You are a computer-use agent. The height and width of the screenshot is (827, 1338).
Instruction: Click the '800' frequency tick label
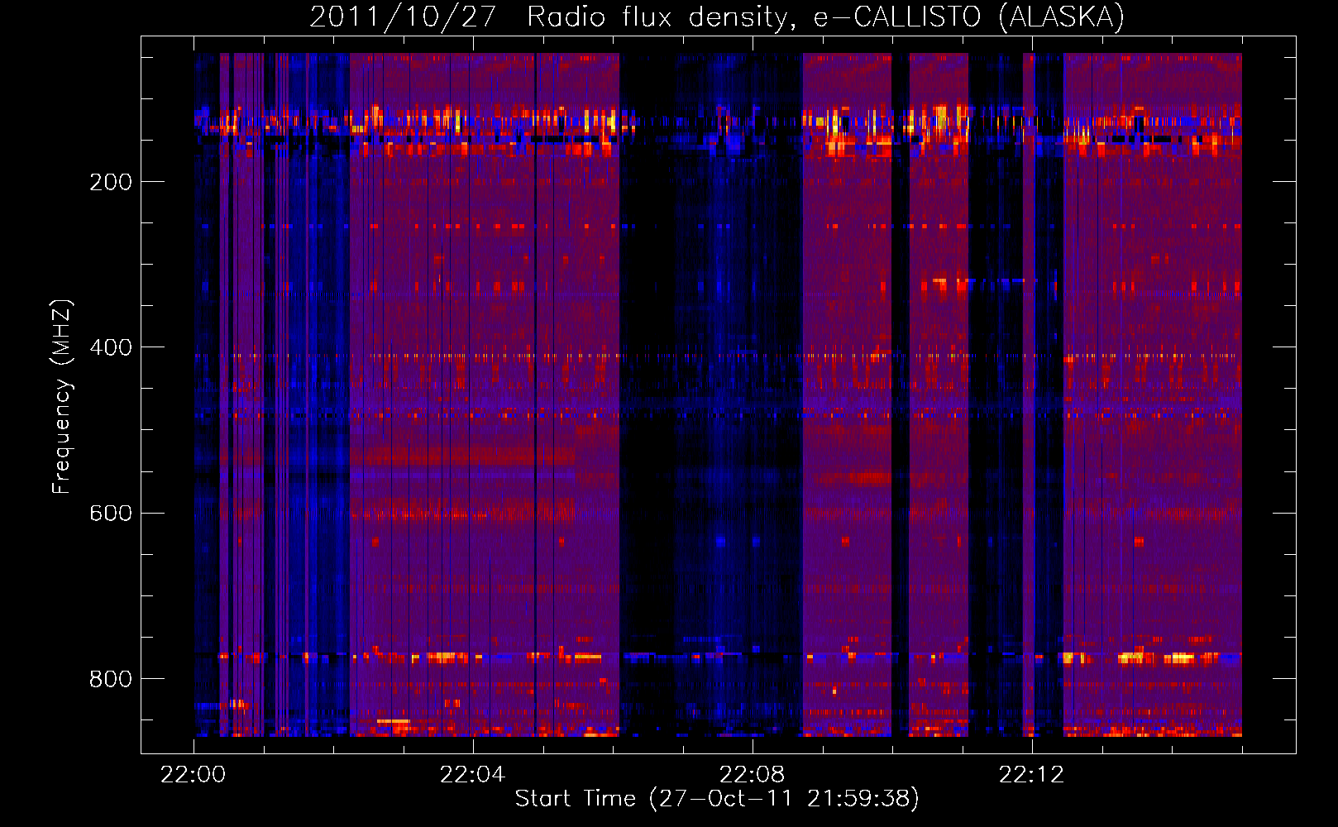pyautogui.click(x=111, y=679)
